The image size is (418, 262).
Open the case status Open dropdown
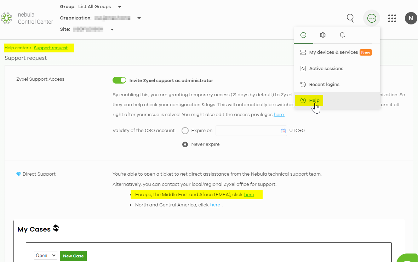46,255
